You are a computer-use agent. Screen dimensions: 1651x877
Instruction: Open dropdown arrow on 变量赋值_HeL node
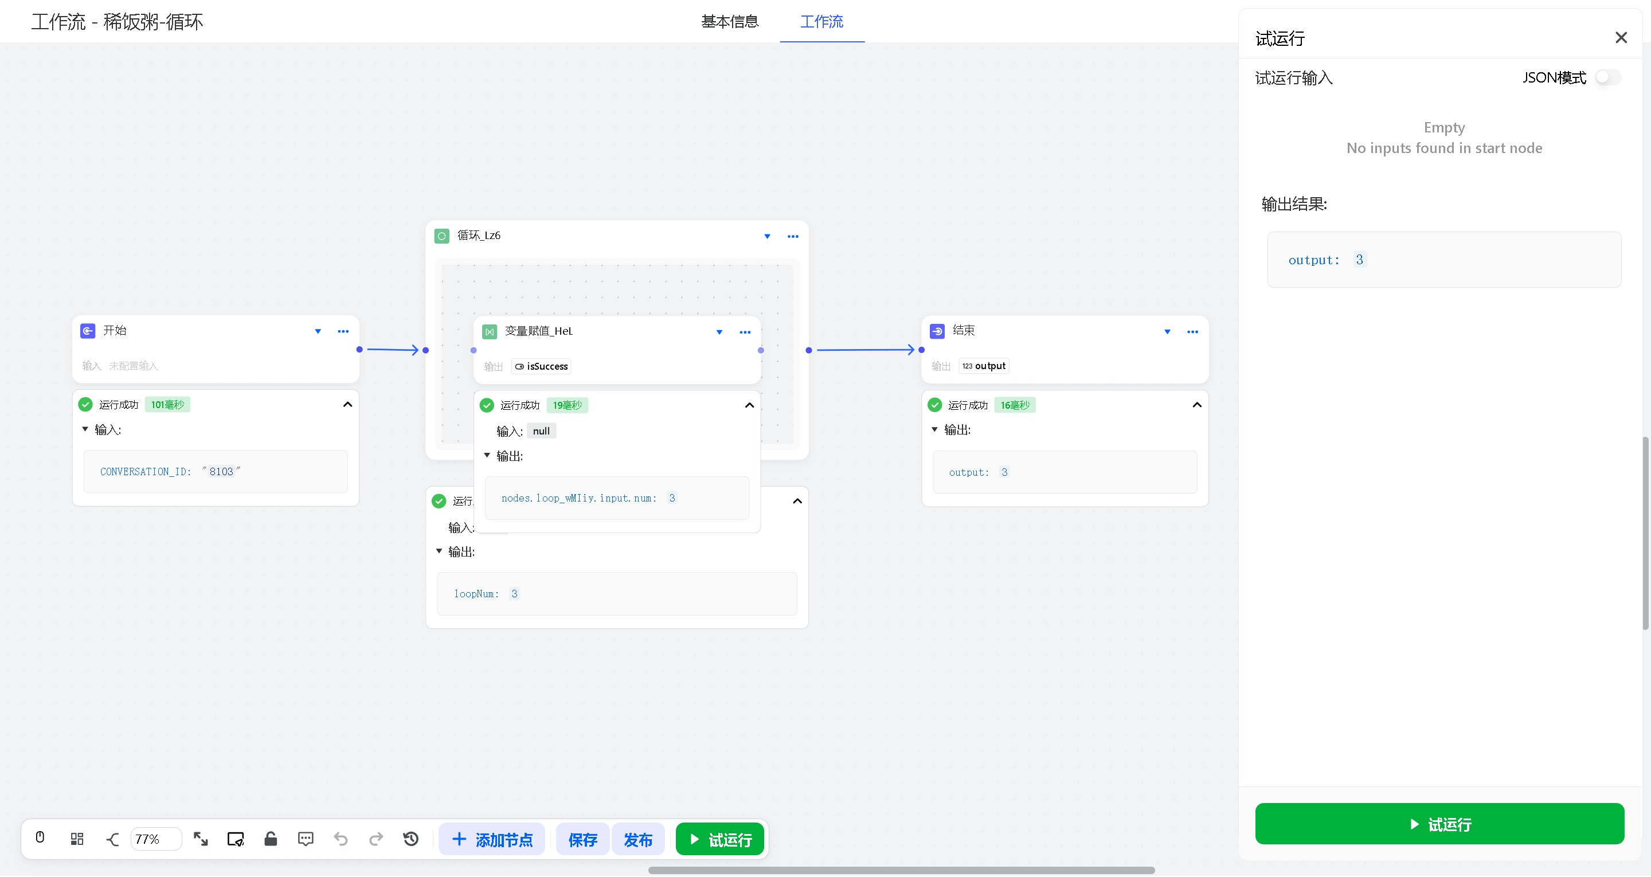point(719,332)
